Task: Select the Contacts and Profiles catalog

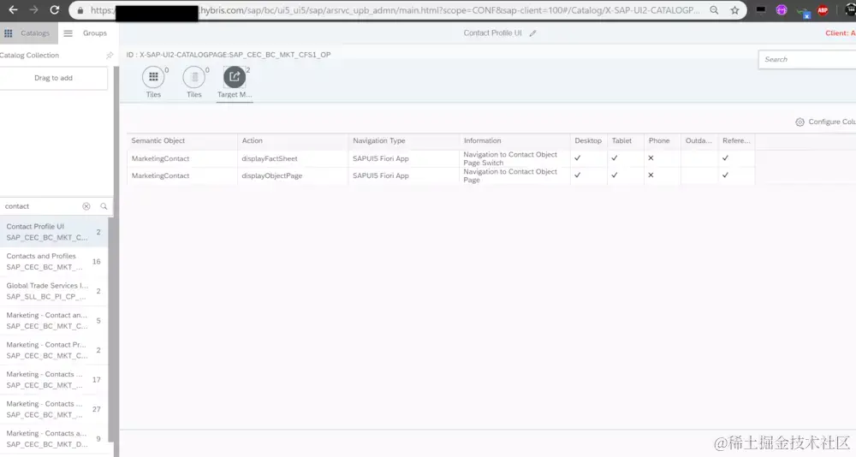Action: (x=53, y=262)
